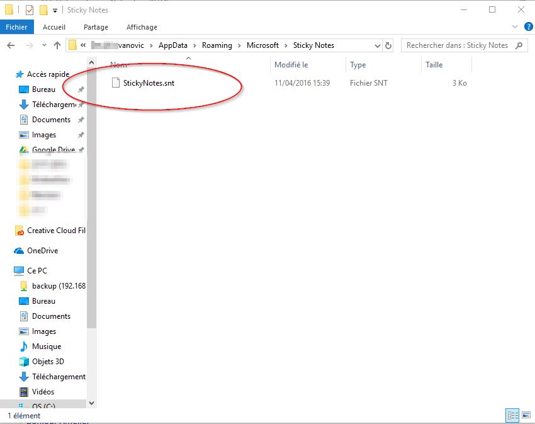This screenshot has width=535, height=424.
Task: Click the date 11/04/2016 15:39 cell
Action: 302,83
